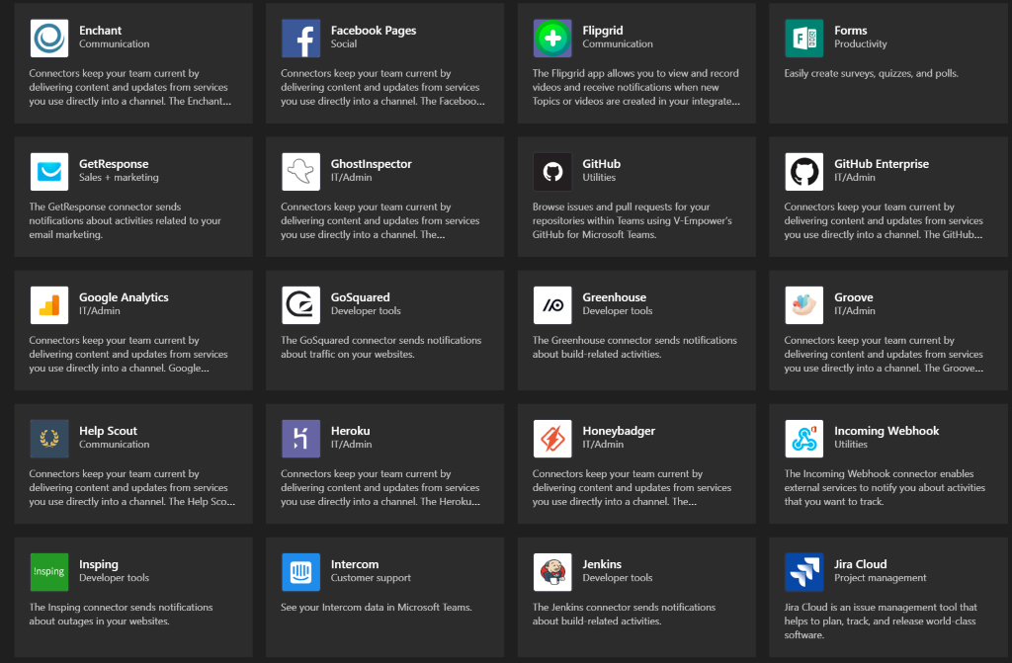Click the Groove app icon
This screenshot has width=1012, height=663.
click(804, 305)
